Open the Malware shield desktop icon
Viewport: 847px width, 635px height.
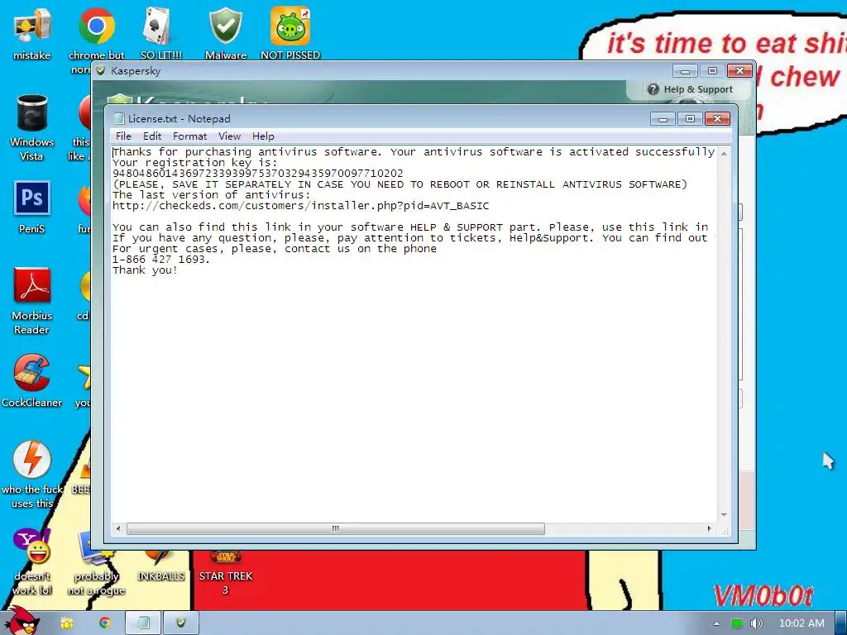click(225, 33)
